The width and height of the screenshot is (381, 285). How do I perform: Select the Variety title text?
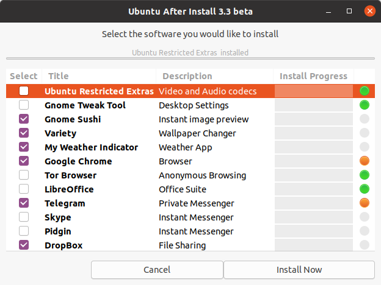coord(60,133)
